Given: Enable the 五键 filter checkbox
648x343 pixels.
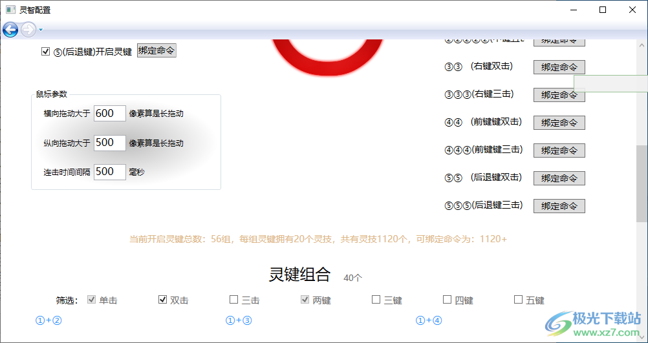Looking at the screenshot, I should tap(518, 300).
